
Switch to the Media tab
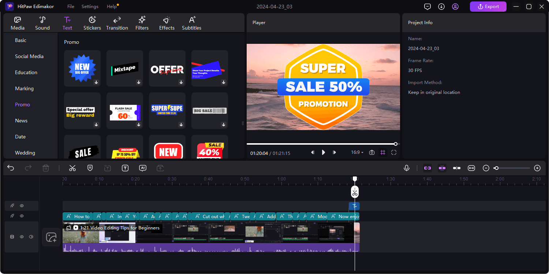[18, 23]
